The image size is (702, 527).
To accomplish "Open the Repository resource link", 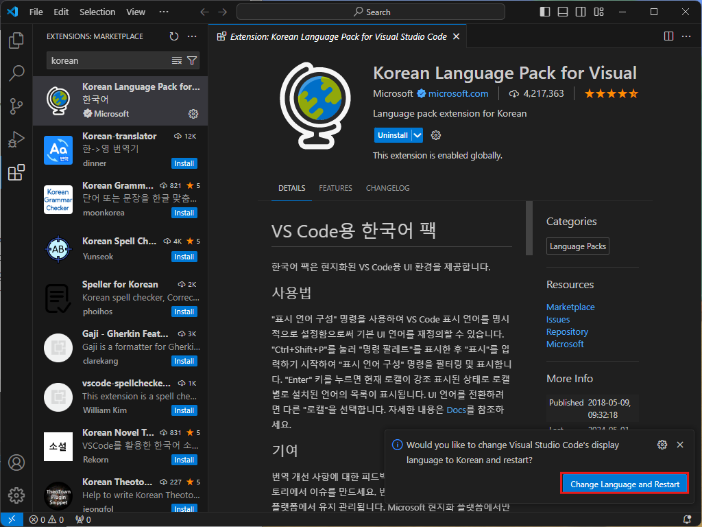I will tap(567, 331).
